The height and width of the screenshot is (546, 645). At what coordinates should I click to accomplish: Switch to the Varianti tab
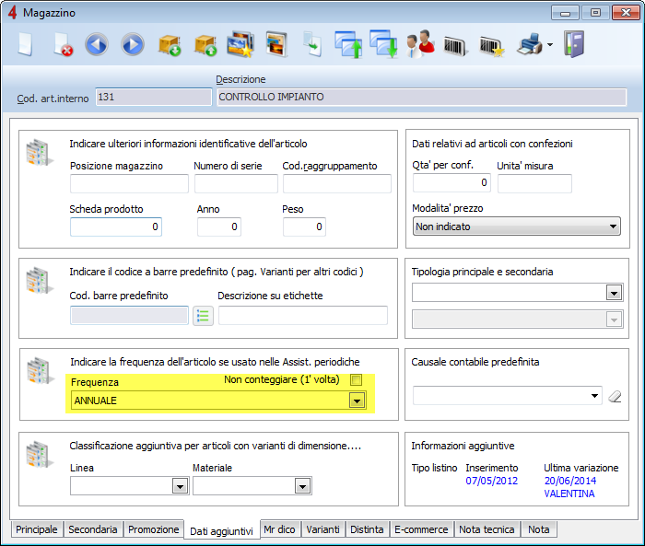tap(322, 529)
